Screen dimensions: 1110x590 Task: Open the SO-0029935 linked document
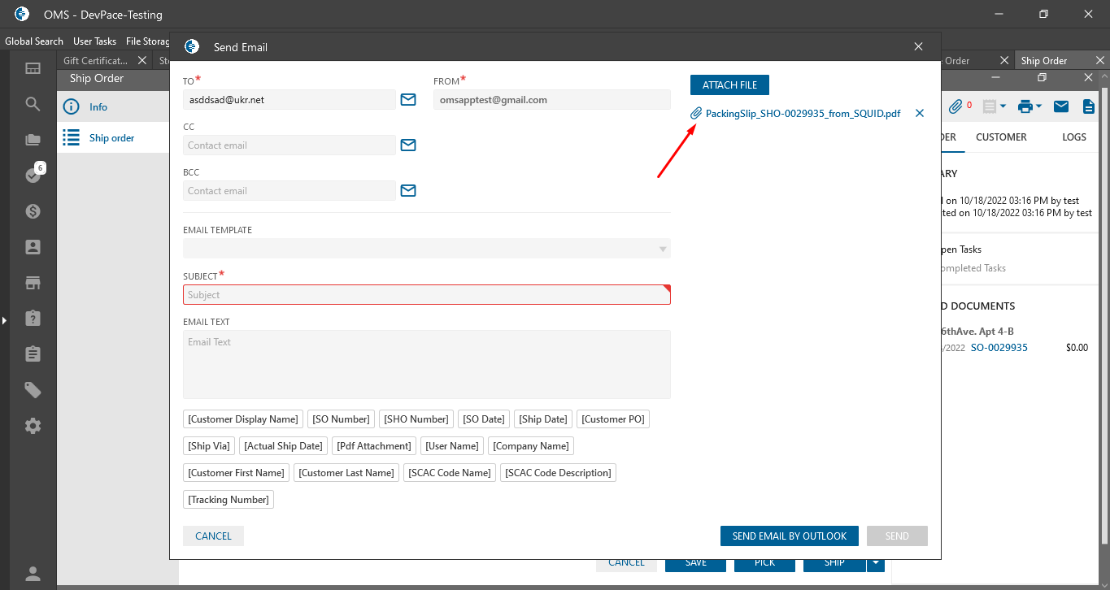coord(999,348)
